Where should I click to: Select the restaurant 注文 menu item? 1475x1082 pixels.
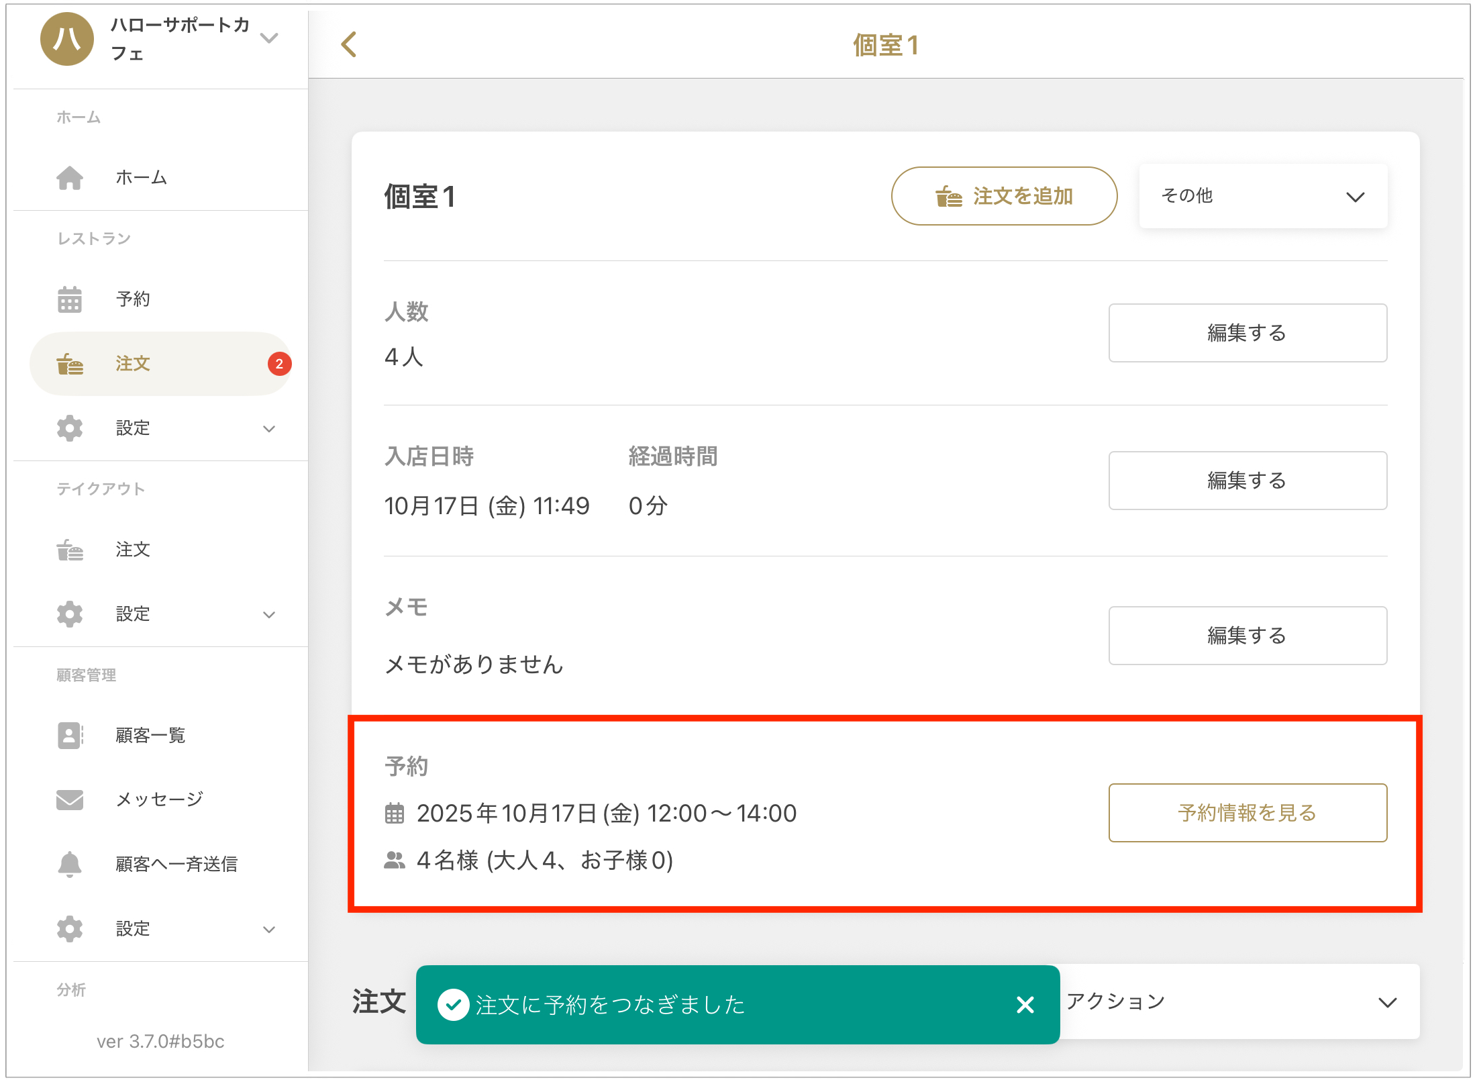click(133, 364)
